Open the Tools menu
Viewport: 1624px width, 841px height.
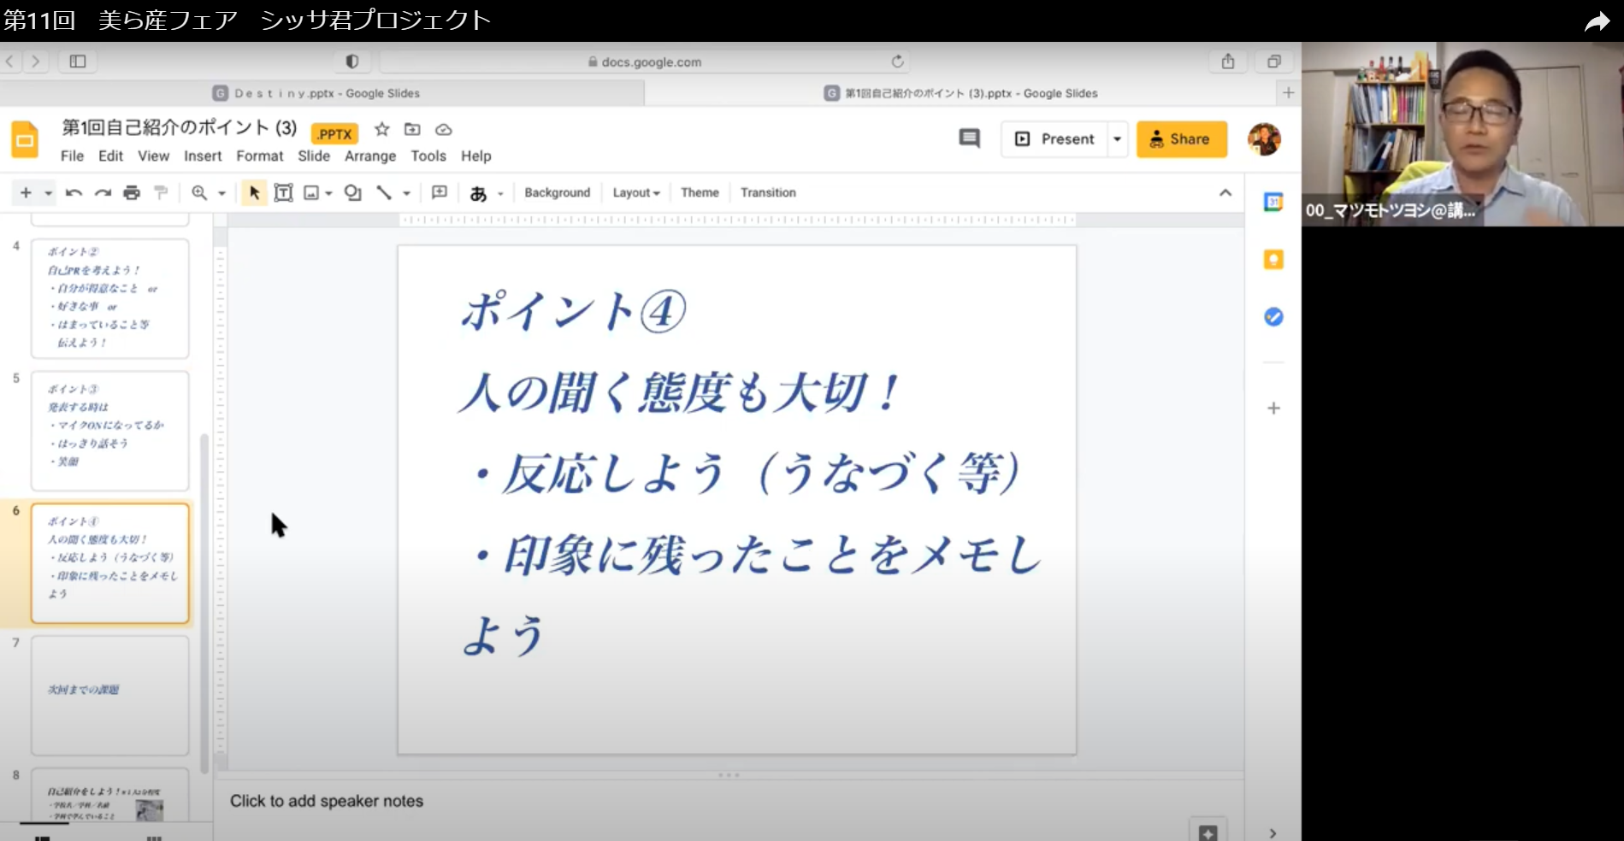pos(428,156)
